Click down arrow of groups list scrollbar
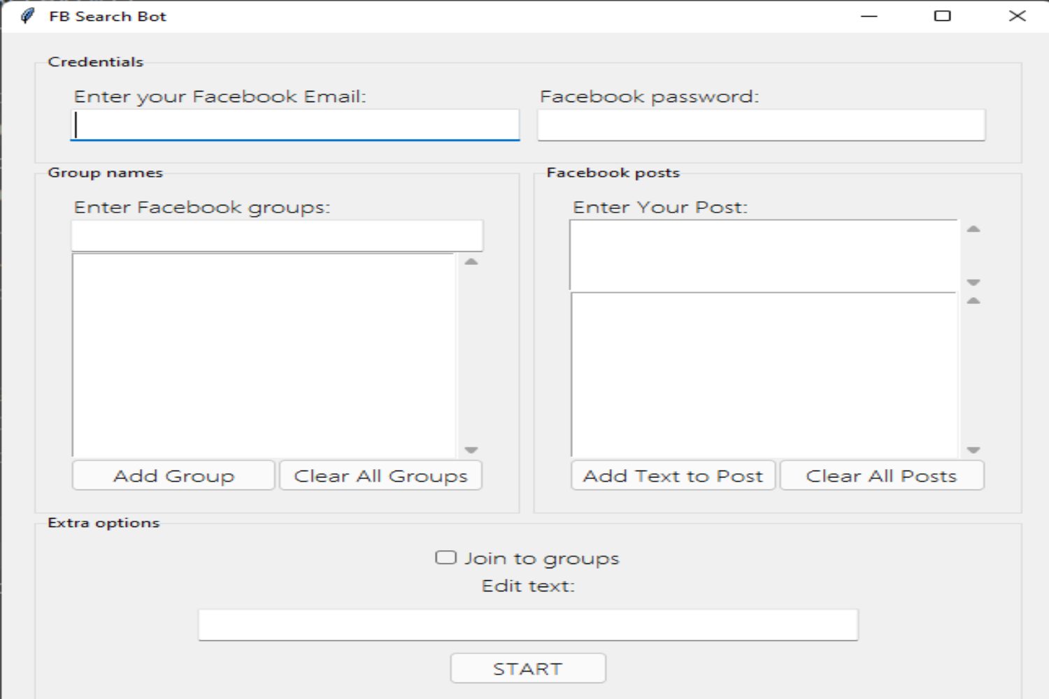 (471, 449)
